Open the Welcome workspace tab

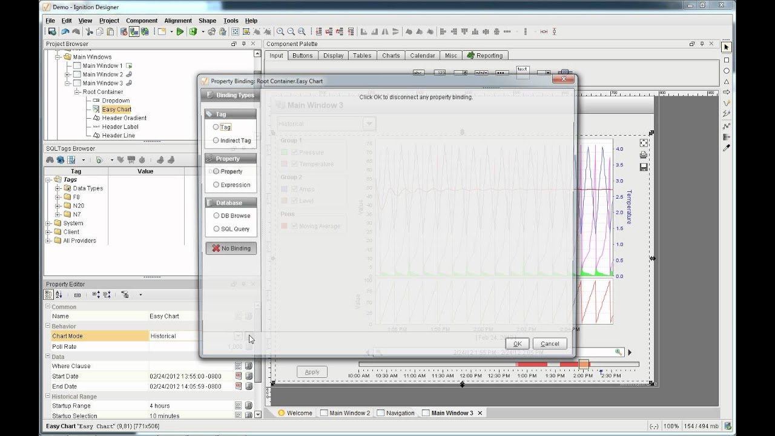coord(295,413)
